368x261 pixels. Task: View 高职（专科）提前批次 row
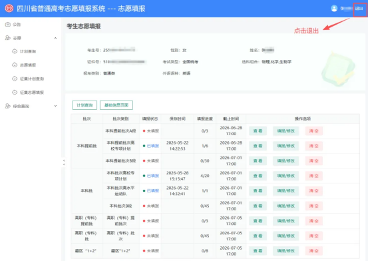(x=258, y=221)
